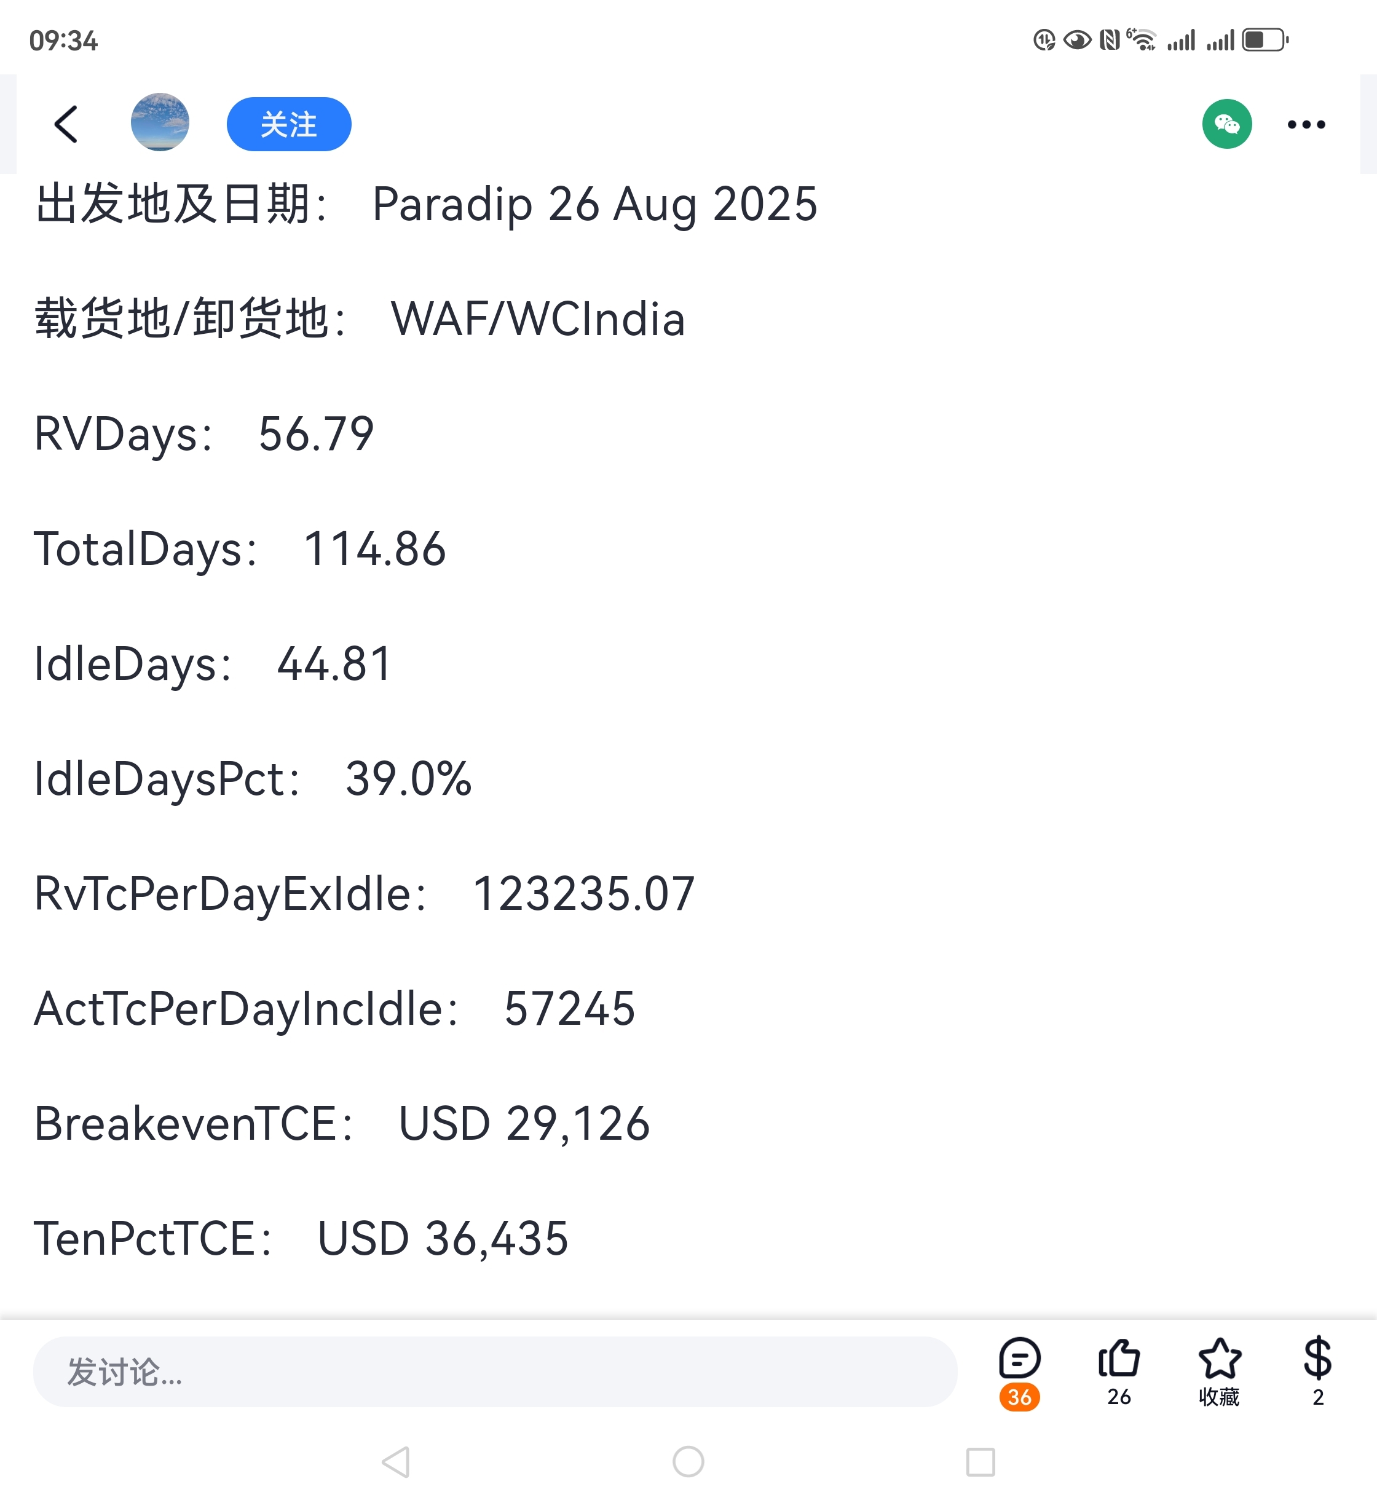
Task: Tap the TenPctTCE USD 36,435 text
Action: point(301,1239)
